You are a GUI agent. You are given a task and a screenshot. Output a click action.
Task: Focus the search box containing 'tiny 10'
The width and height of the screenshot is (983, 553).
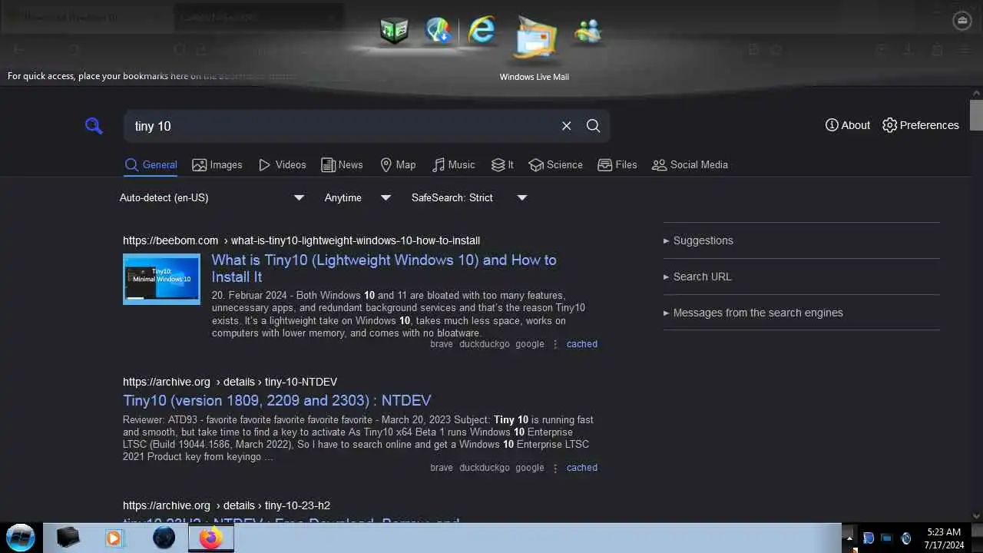tap(342, 126)
